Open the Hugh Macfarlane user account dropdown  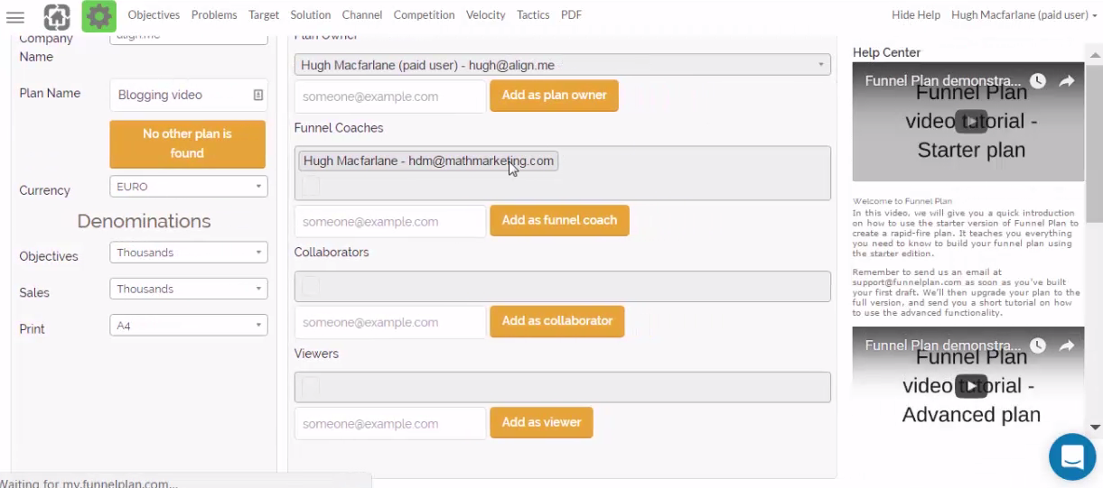1024,15
